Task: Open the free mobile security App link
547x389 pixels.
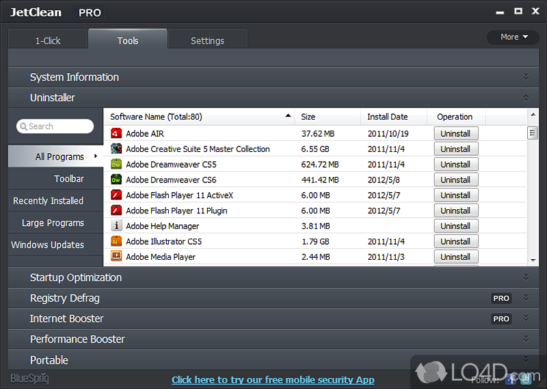Action: click(273, 379)
